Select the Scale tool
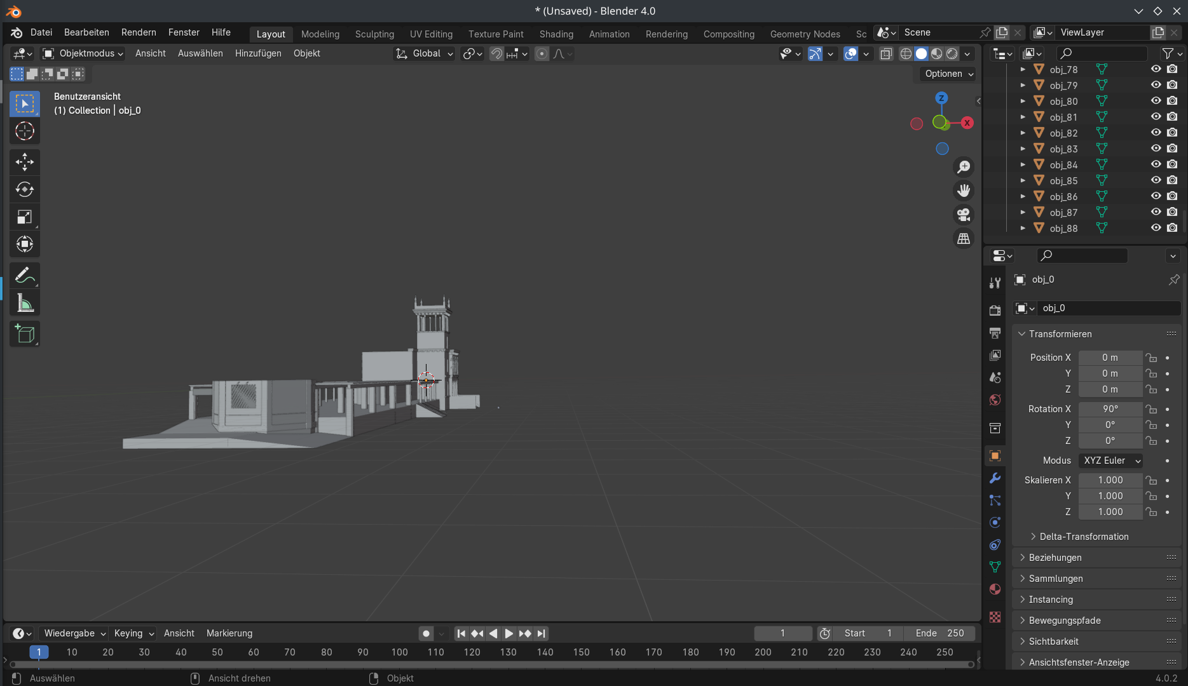The height and width of the screenshot is (686, 1188). 25,217
